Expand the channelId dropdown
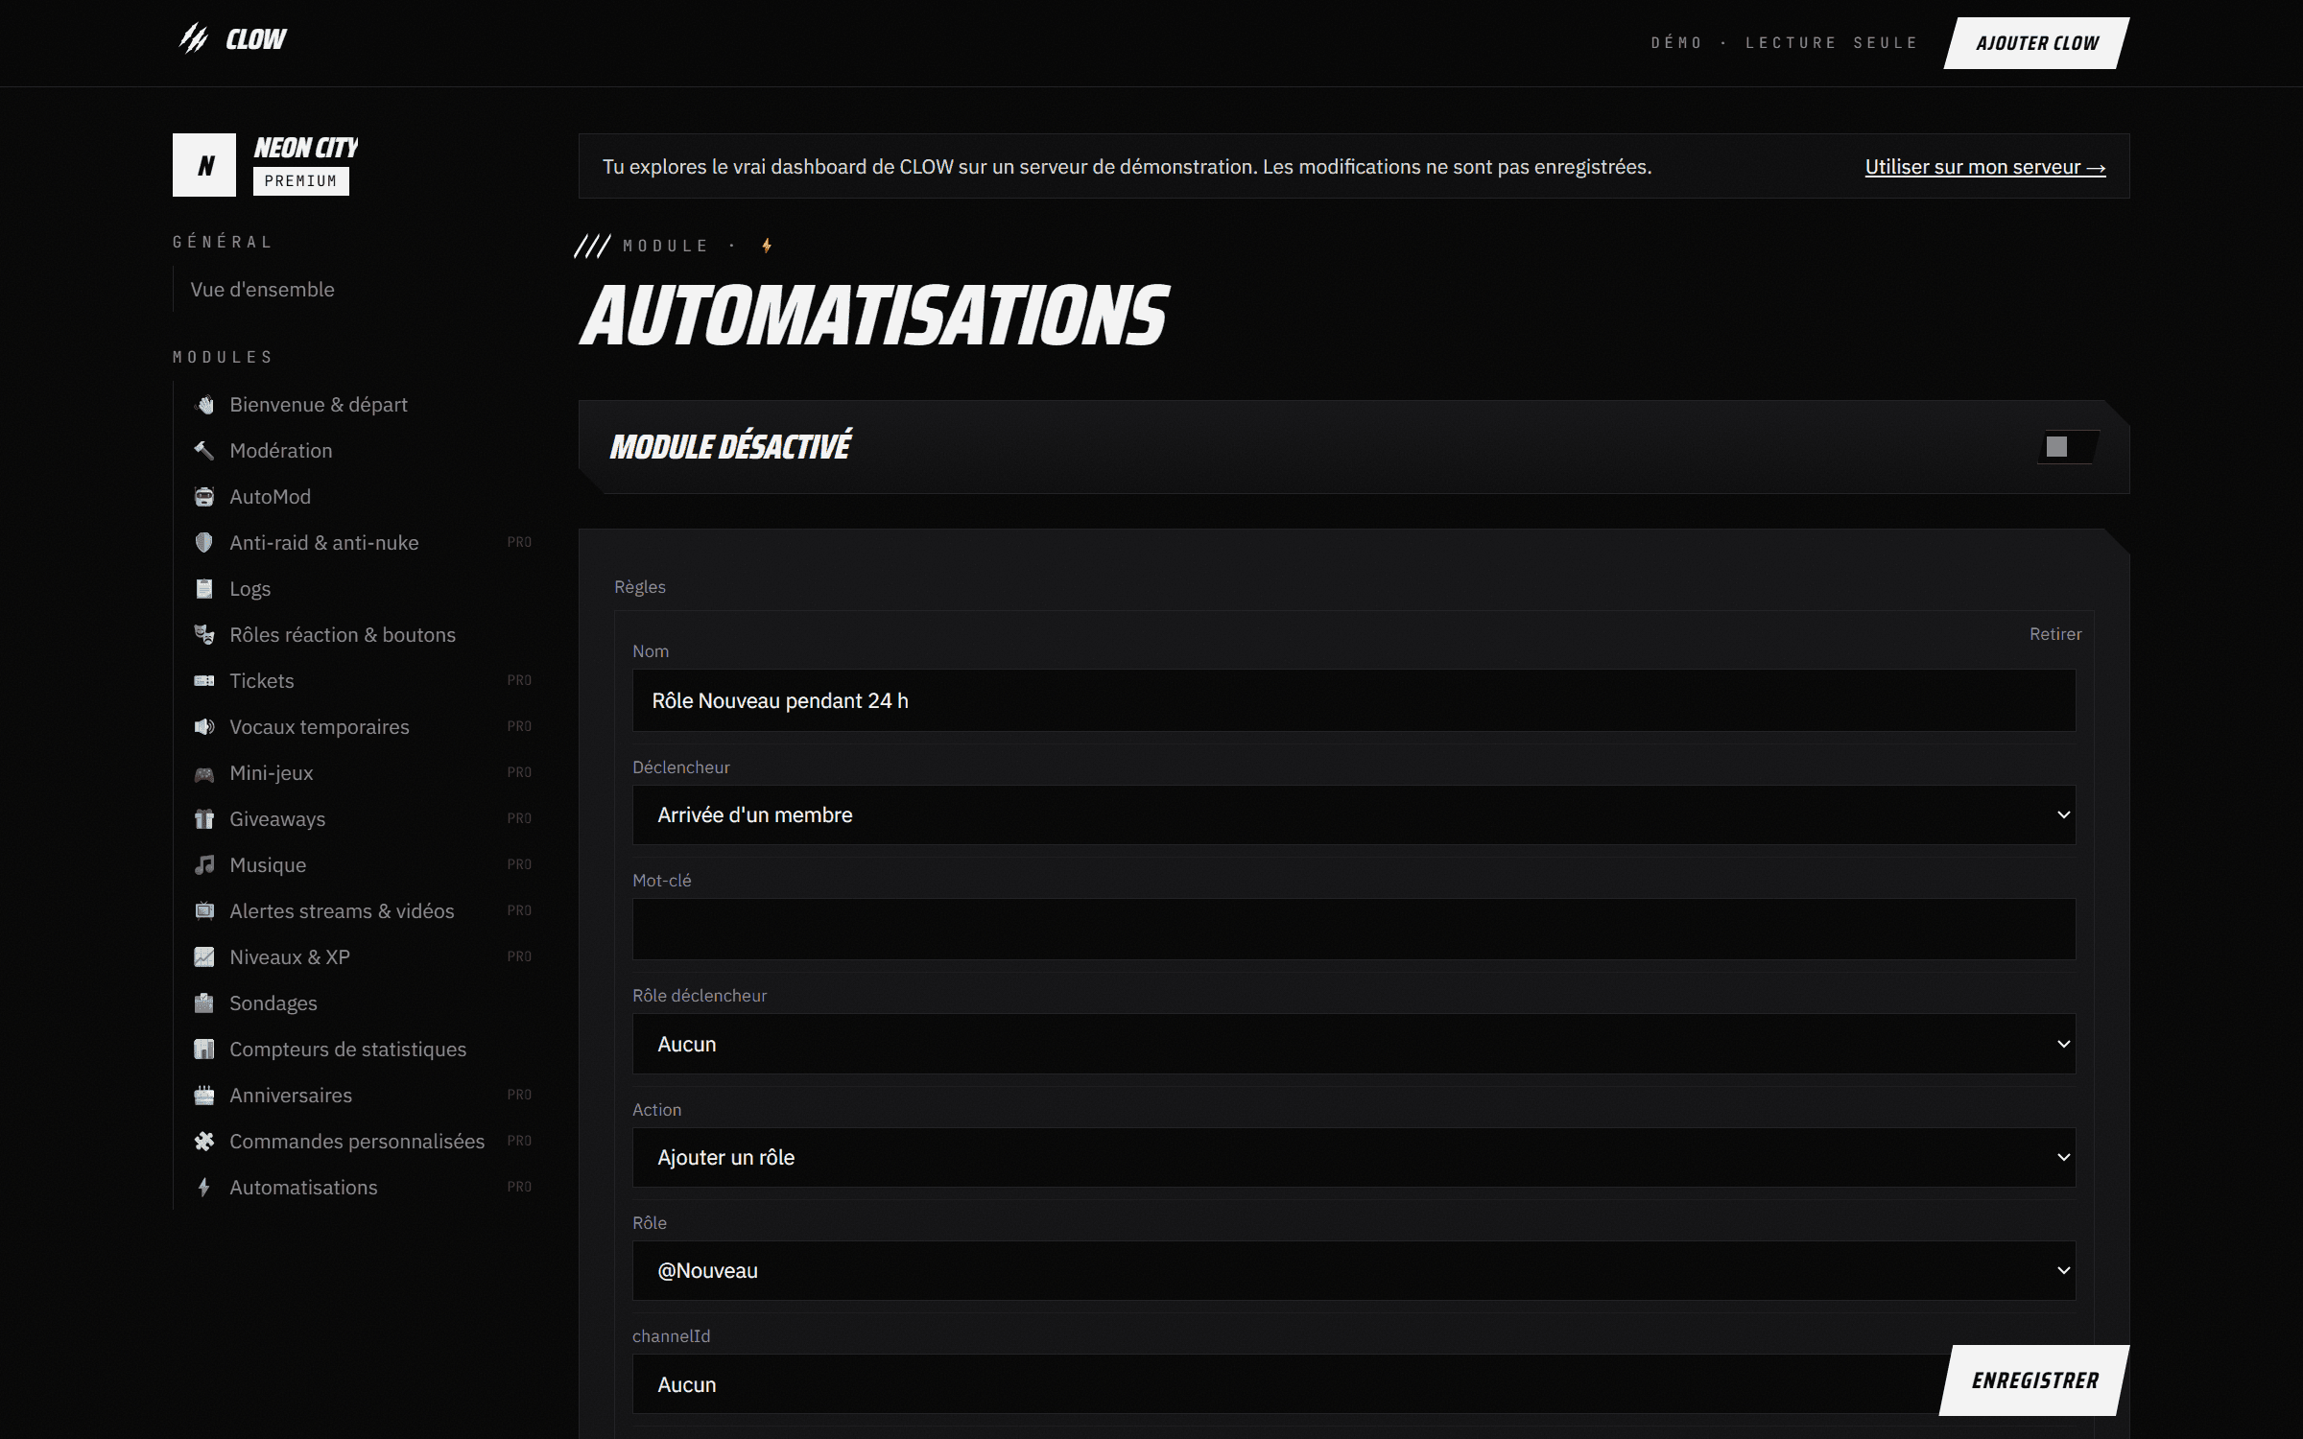This screenshot has width=2303, height=1439. 1354,1384
